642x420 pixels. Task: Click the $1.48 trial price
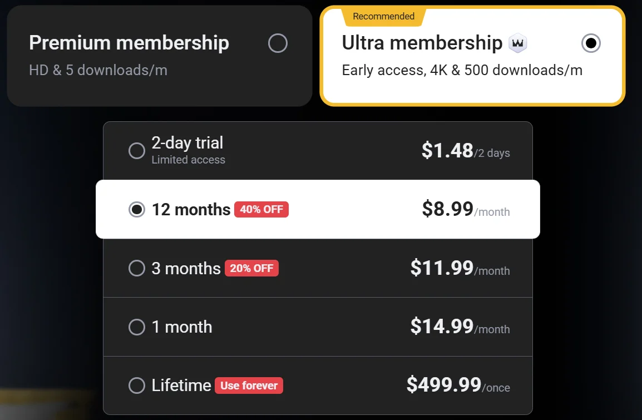point(447,151)
